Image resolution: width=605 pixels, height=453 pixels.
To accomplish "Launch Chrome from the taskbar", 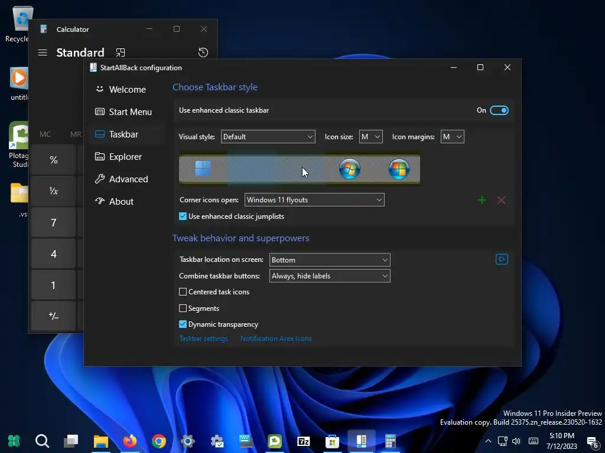I will pos(158,441).
